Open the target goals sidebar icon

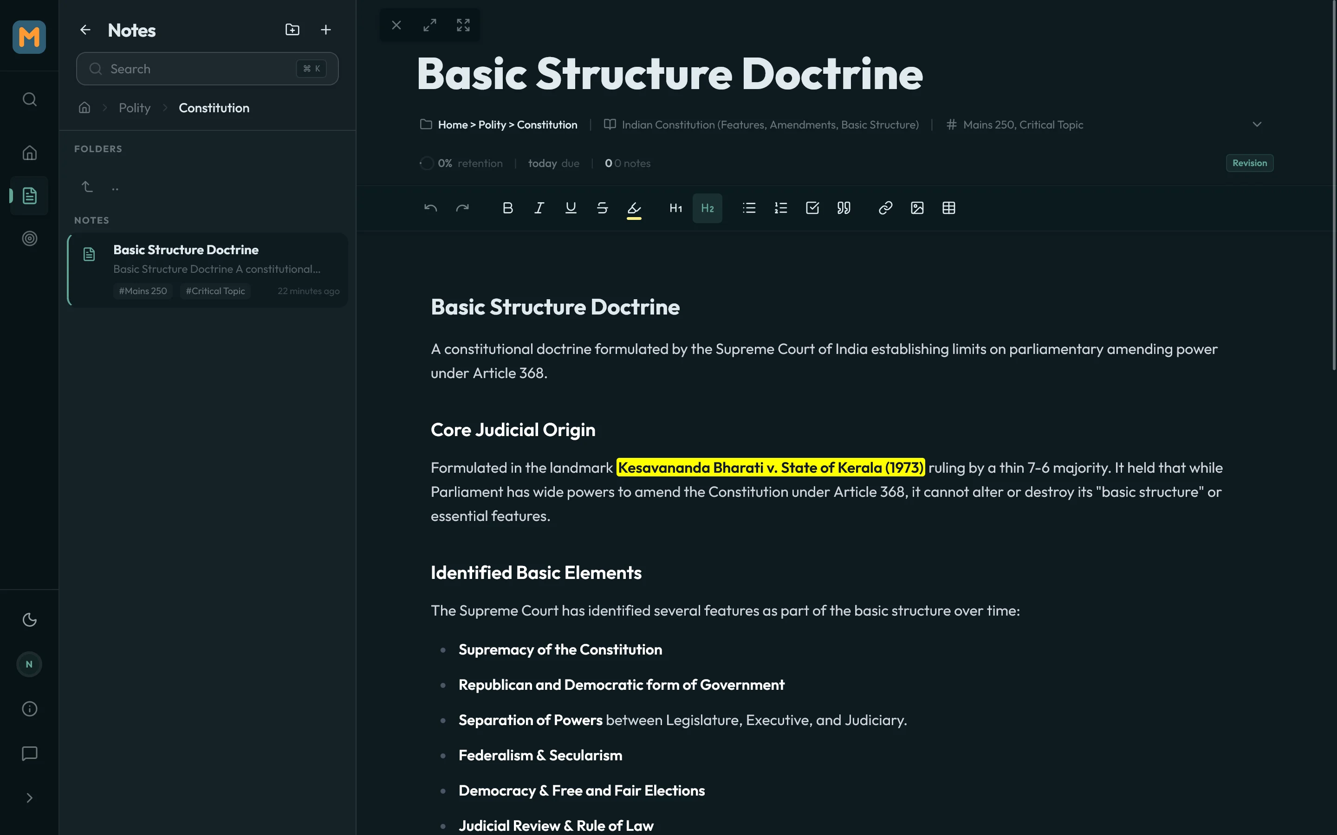coord(29,238)
